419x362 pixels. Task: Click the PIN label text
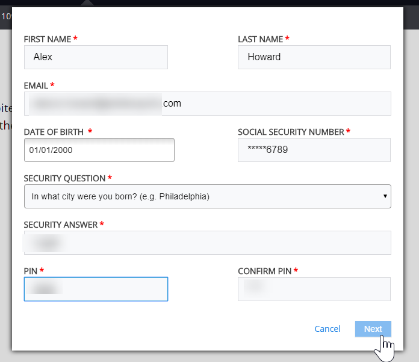coord(30,271)
